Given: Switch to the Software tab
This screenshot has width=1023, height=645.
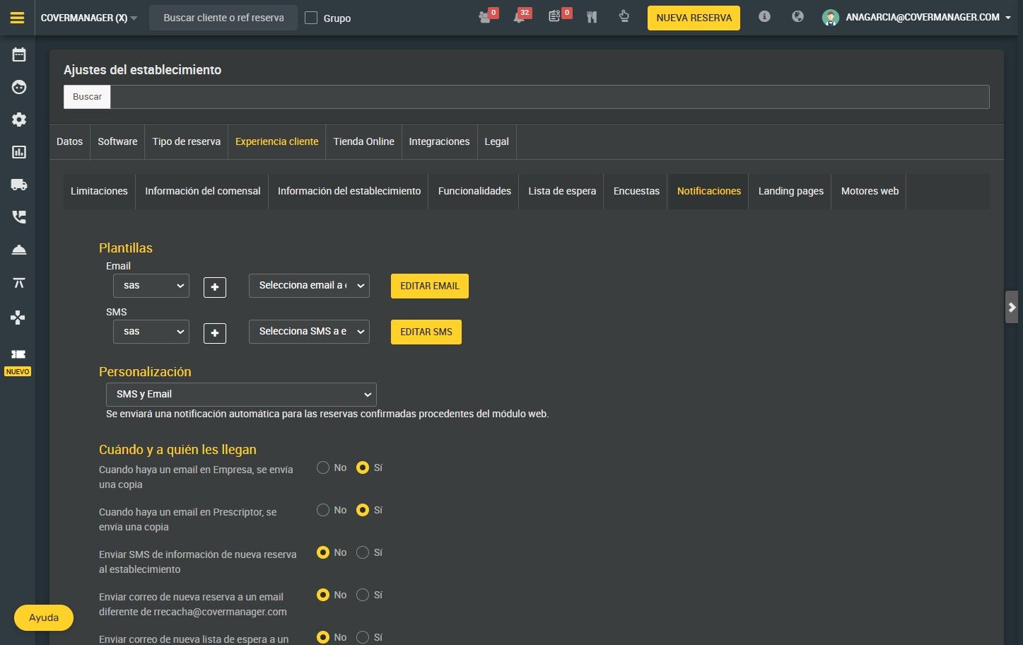Looking at the screenshot, I should tap(117, 141).
